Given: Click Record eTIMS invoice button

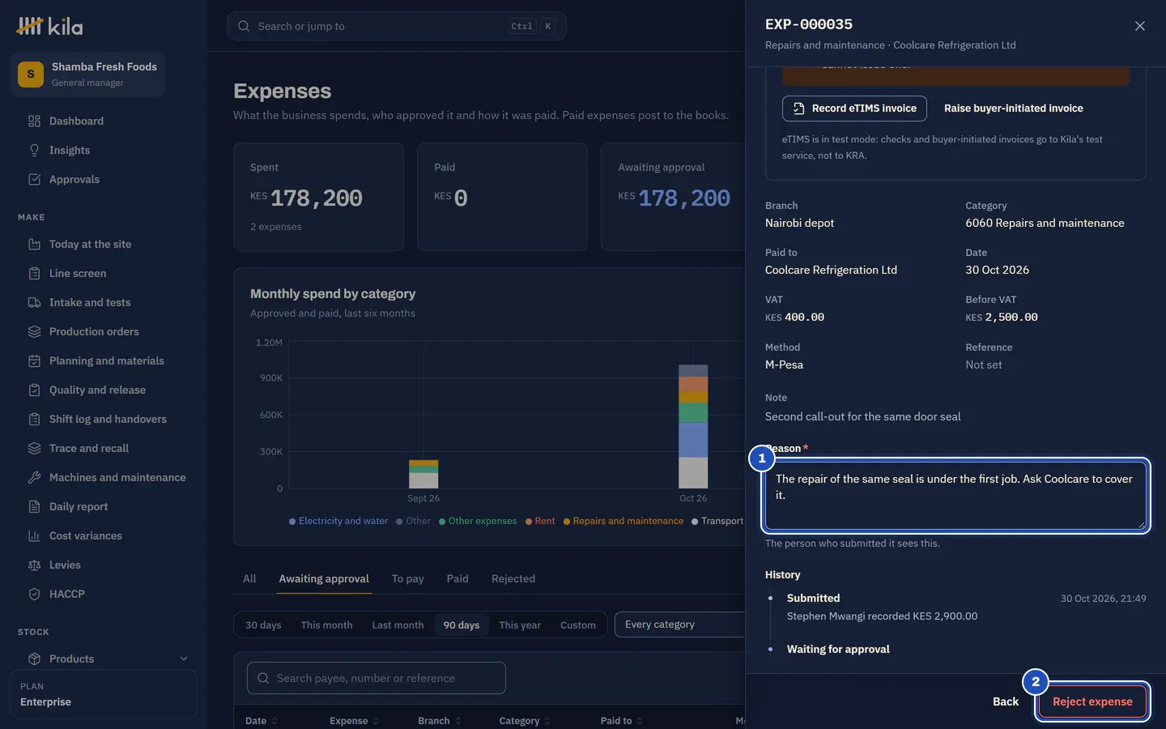Looking at the screenshot, I should click(x=854, y=109).
